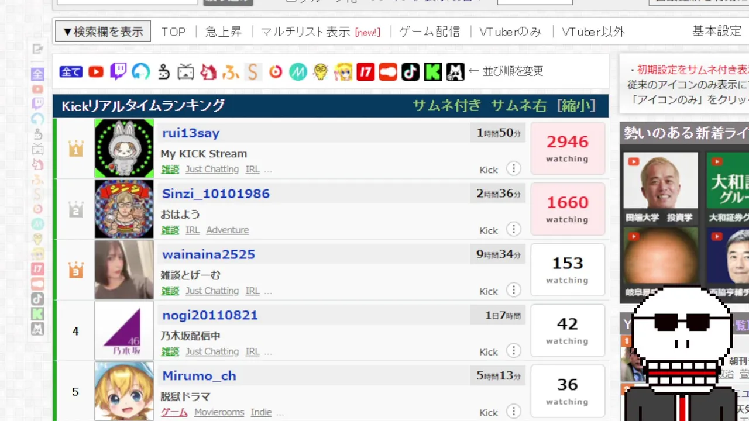Toggle the [縮小] shrink view
The height and width of the screenshot is (421, 749).
pyautogui.click(x=576, y=105)
